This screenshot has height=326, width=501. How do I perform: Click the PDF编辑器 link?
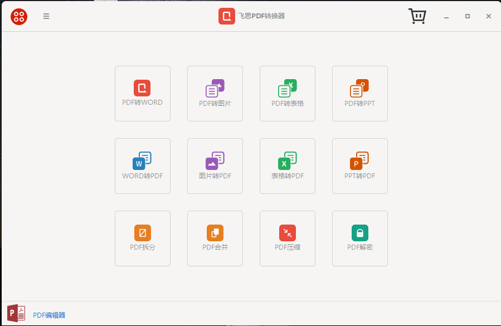point(49,315)
